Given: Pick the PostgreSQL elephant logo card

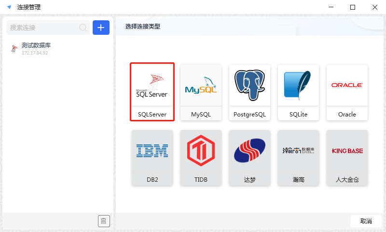Looking at the screenshot, I should tap(249, 92).
